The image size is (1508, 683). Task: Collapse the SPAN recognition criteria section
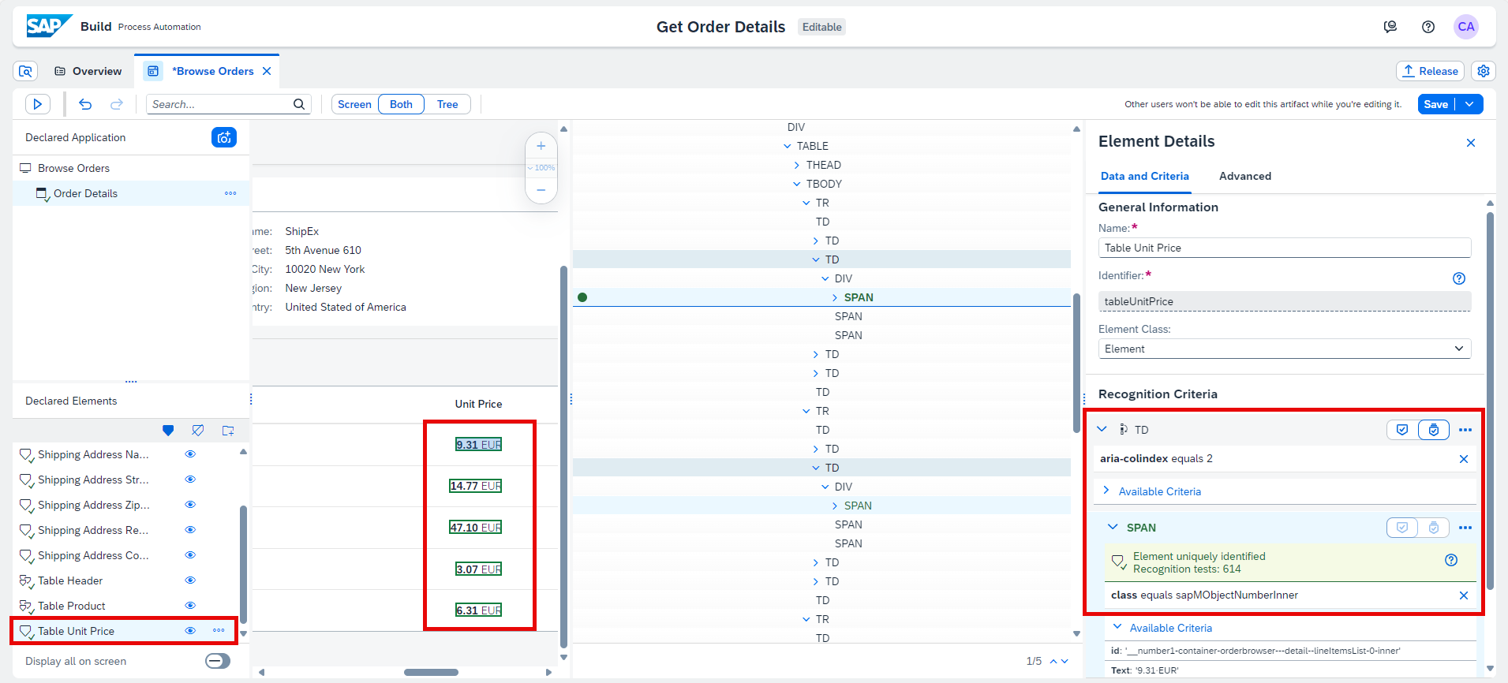click(x=1113, y=527)
